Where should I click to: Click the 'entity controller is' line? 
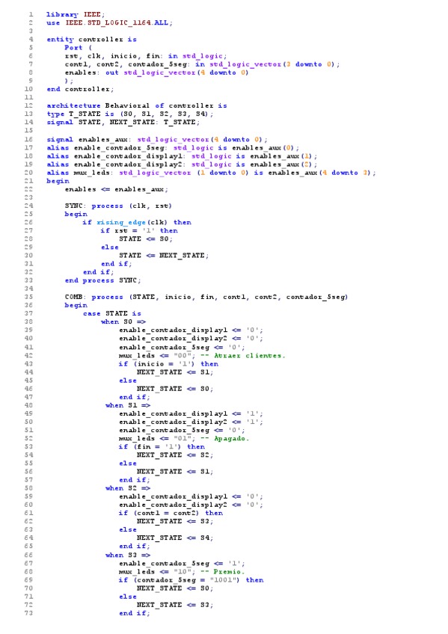pos(92,40)
